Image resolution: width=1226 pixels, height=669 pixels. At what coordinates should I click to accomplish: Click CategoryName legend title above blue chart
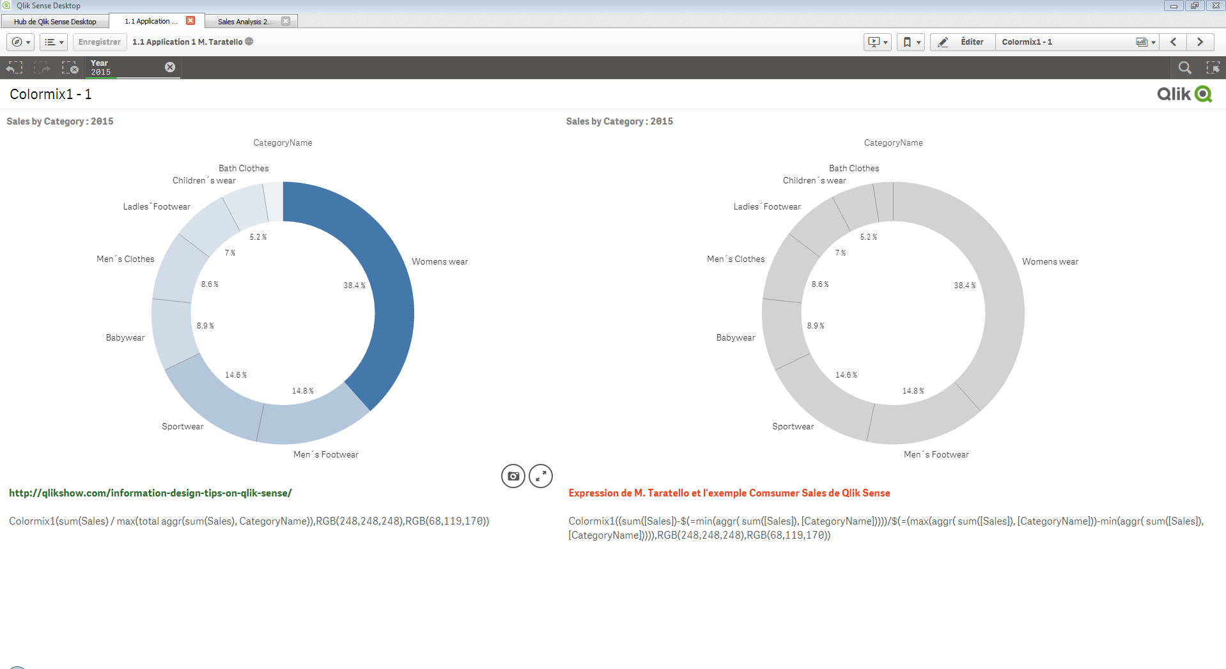283,143
